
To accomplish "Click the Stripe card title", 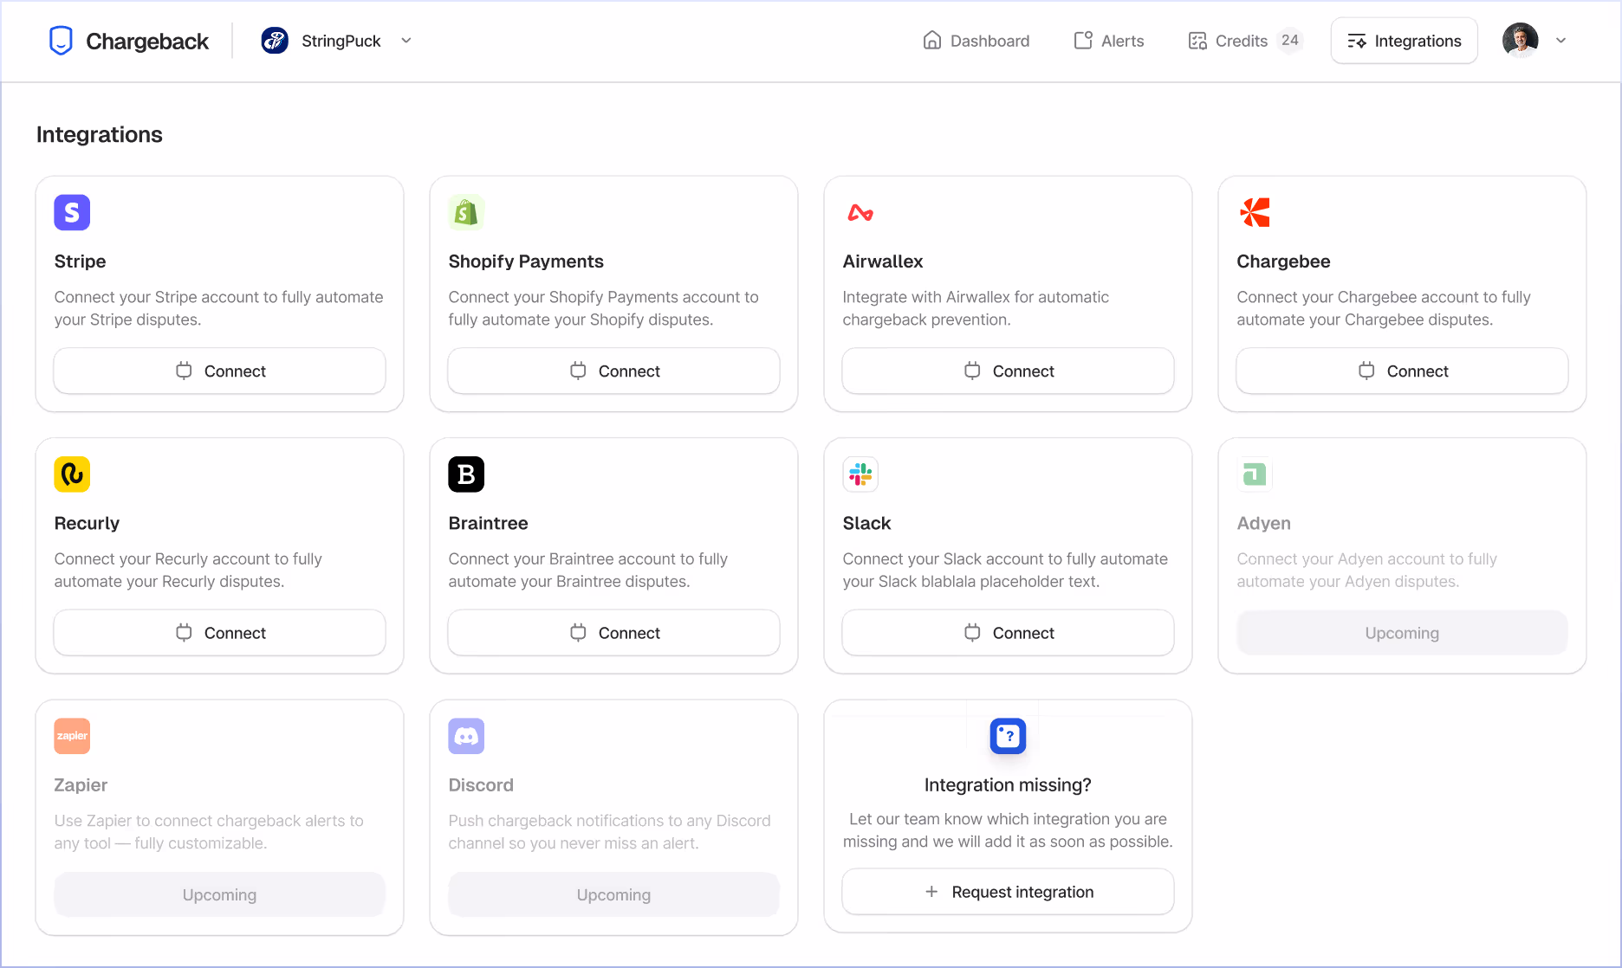I will (x=80, y=261).
